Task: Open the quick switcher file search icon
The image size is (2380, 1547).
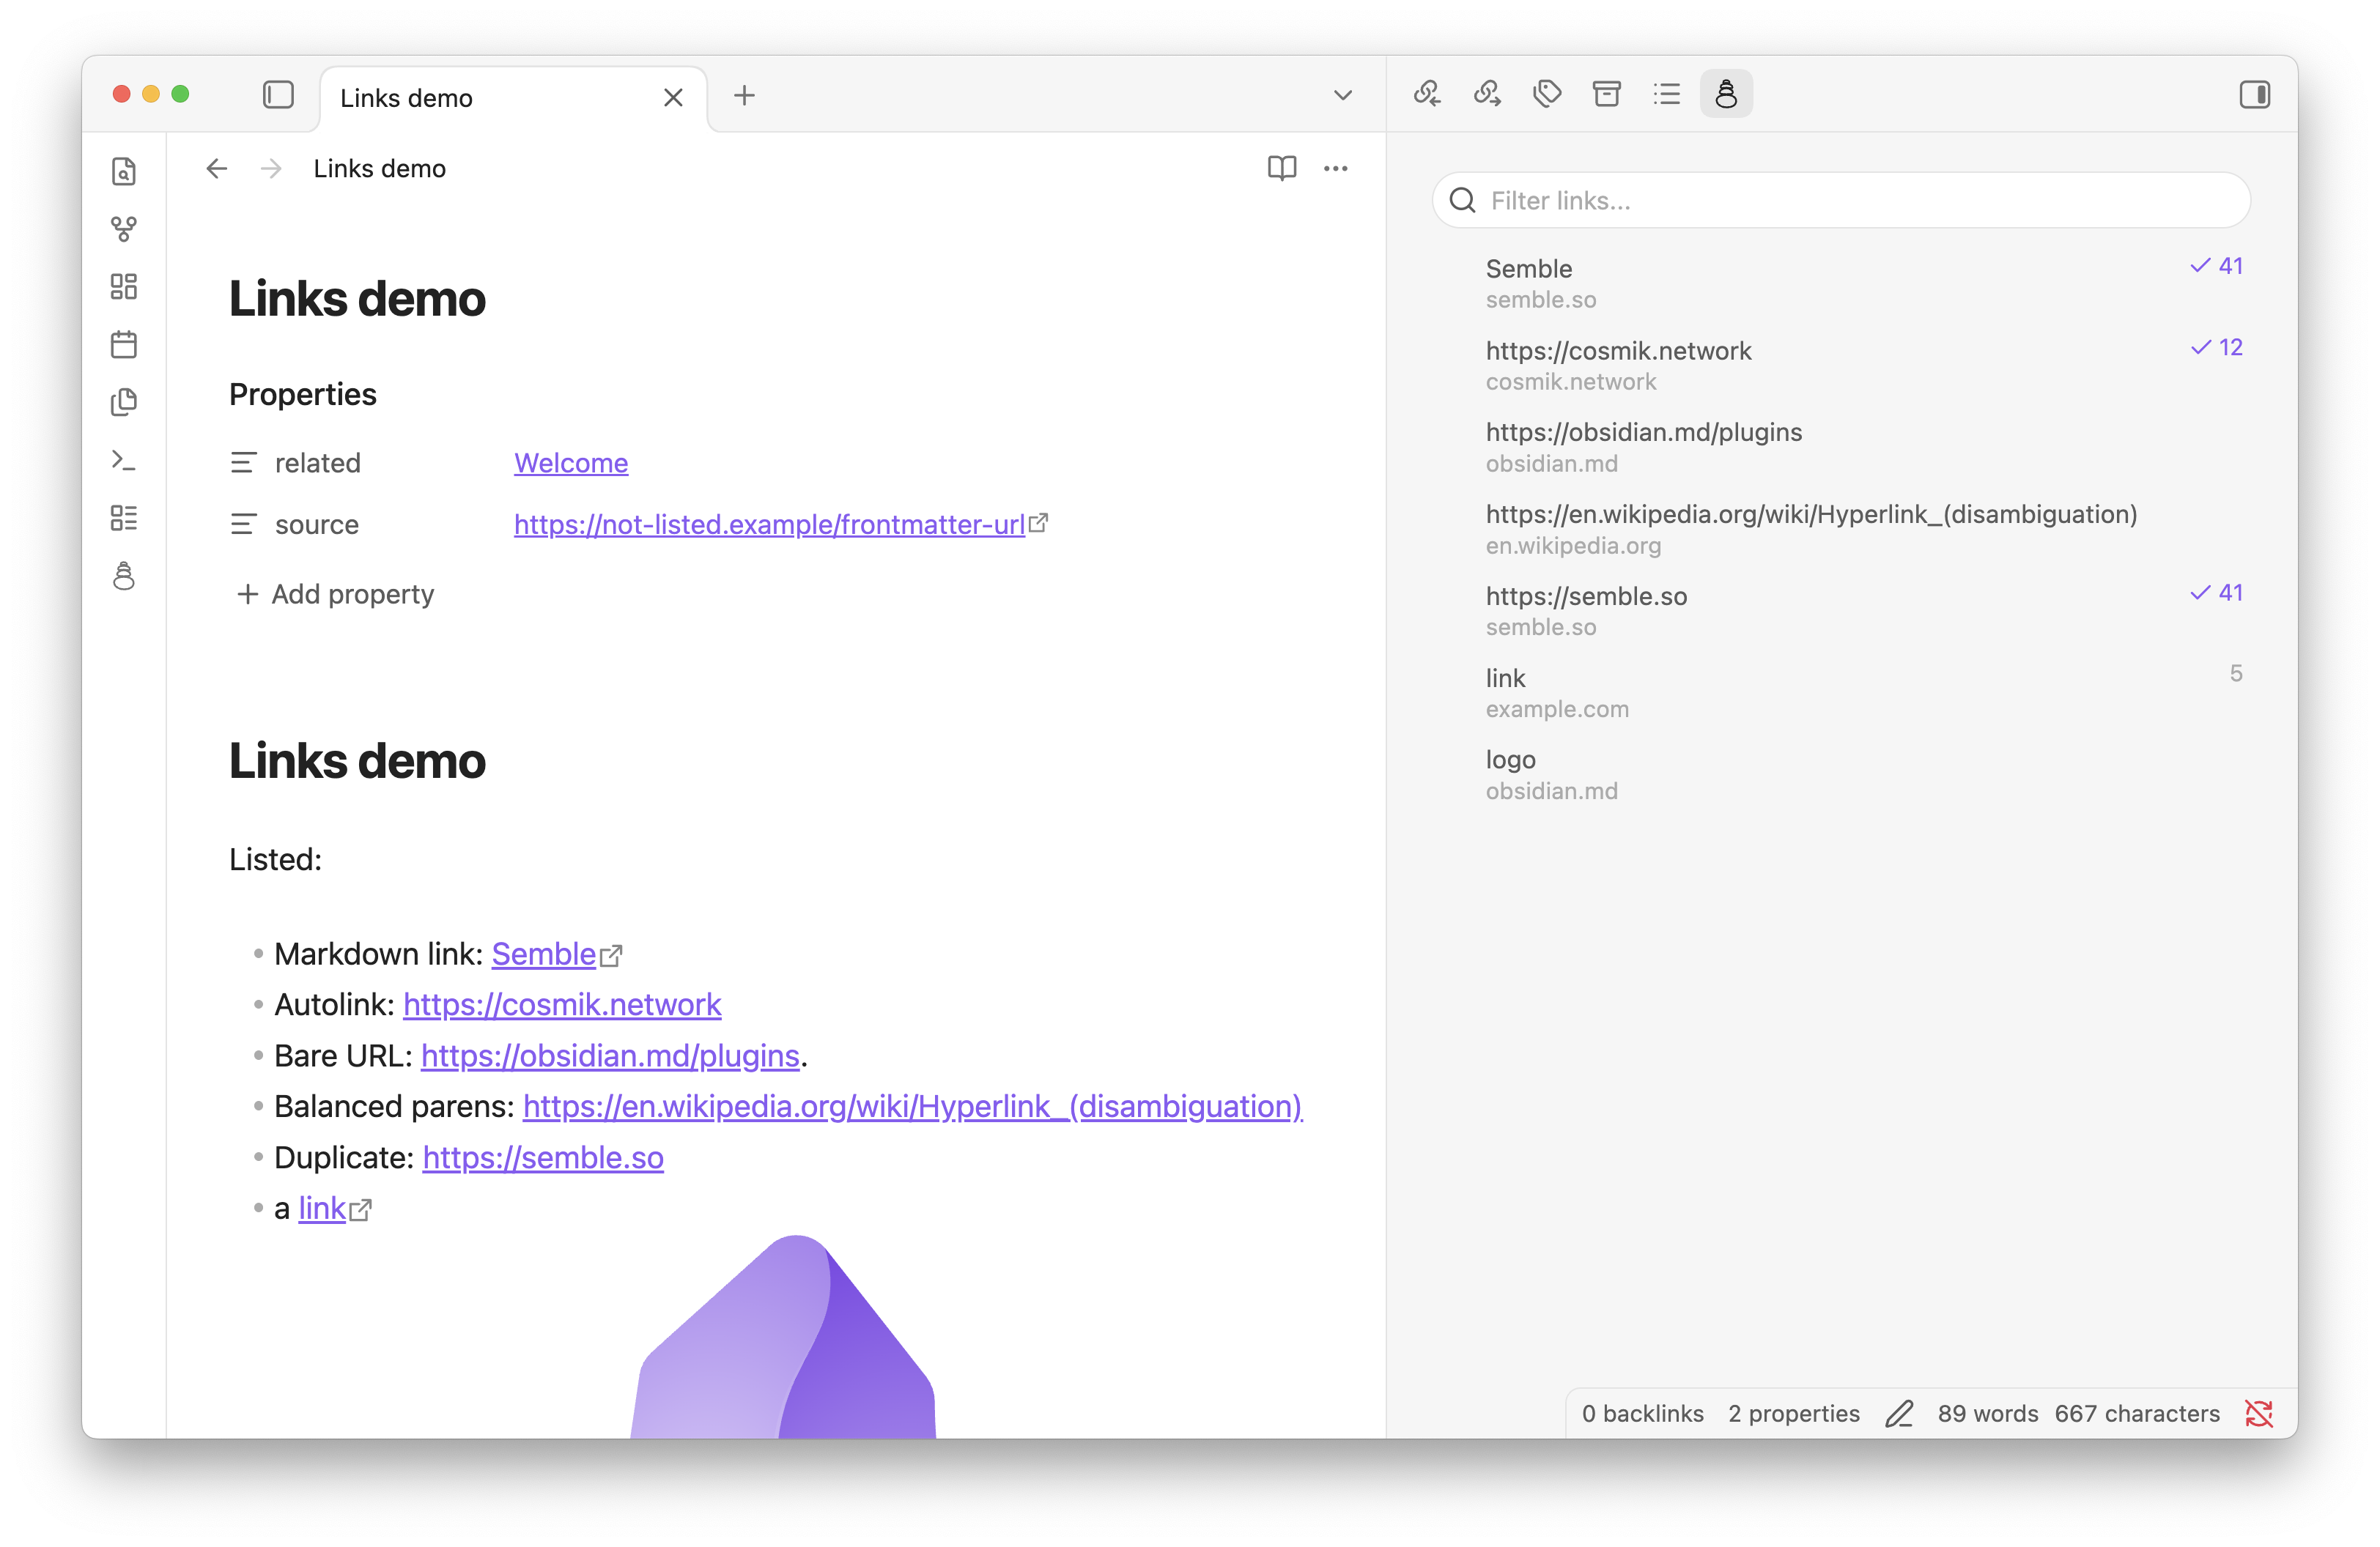Action: pyautogui.click(x=124, y=171)
